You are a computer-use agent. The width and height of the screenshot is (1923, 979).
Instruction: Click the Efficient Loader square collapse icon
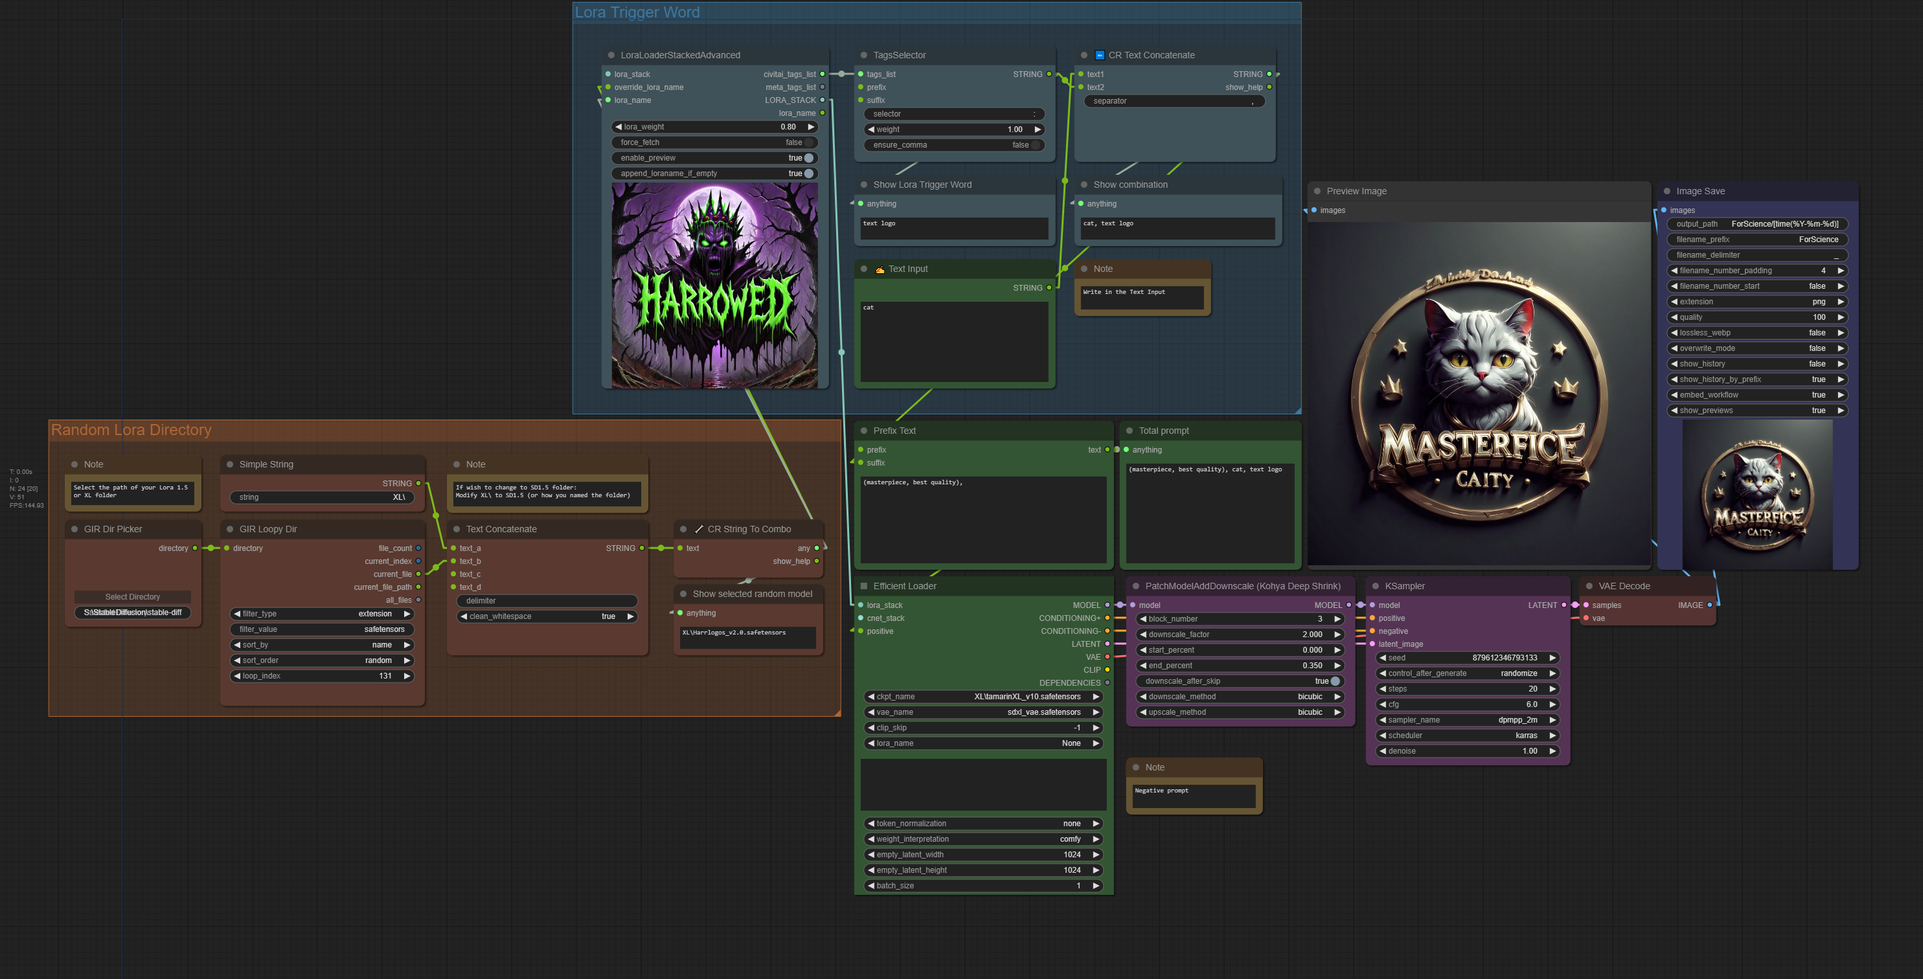pos(864,586)
